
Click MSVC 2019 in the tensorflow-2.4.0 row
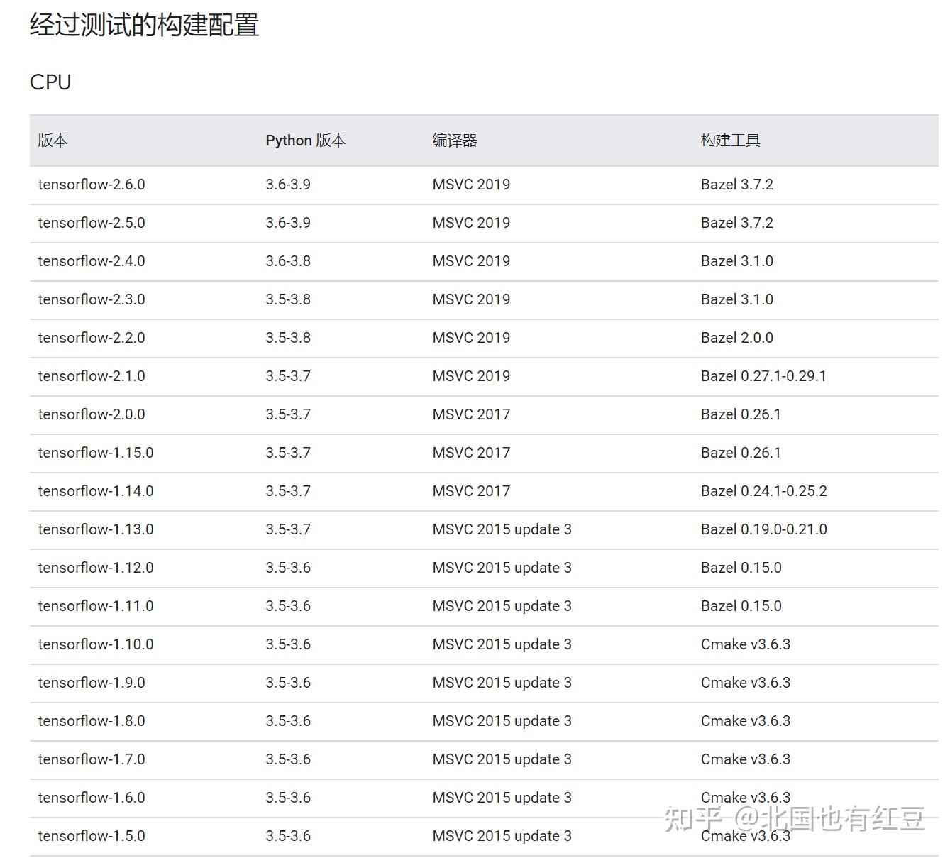[x=471, y=260]
